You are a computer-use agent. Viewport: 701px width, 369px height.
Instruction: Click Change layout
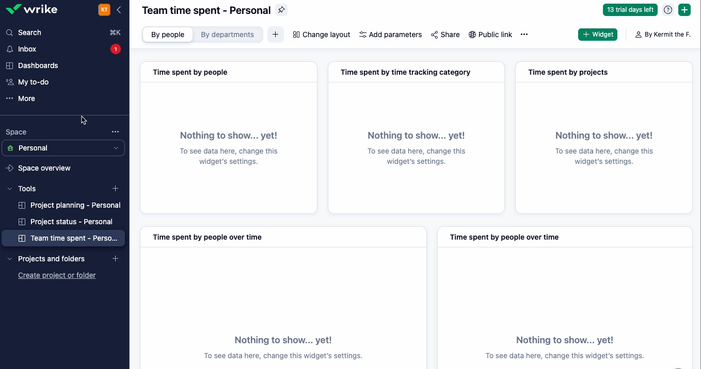click(x=321, y=35)
